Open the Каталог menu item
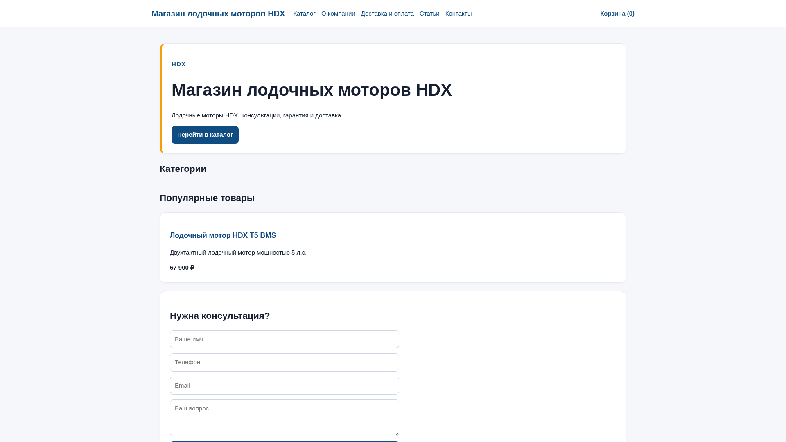Screen dimensions: 786x442 pyautogui.click(x=304, y=14)
